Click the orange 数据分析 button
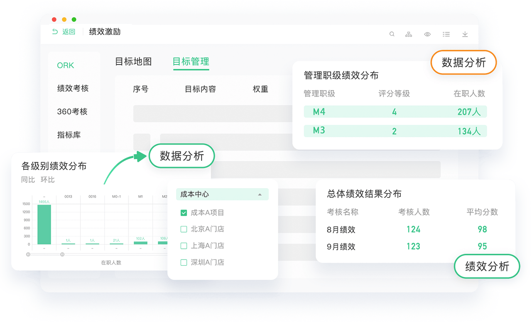 click(463, 63)
